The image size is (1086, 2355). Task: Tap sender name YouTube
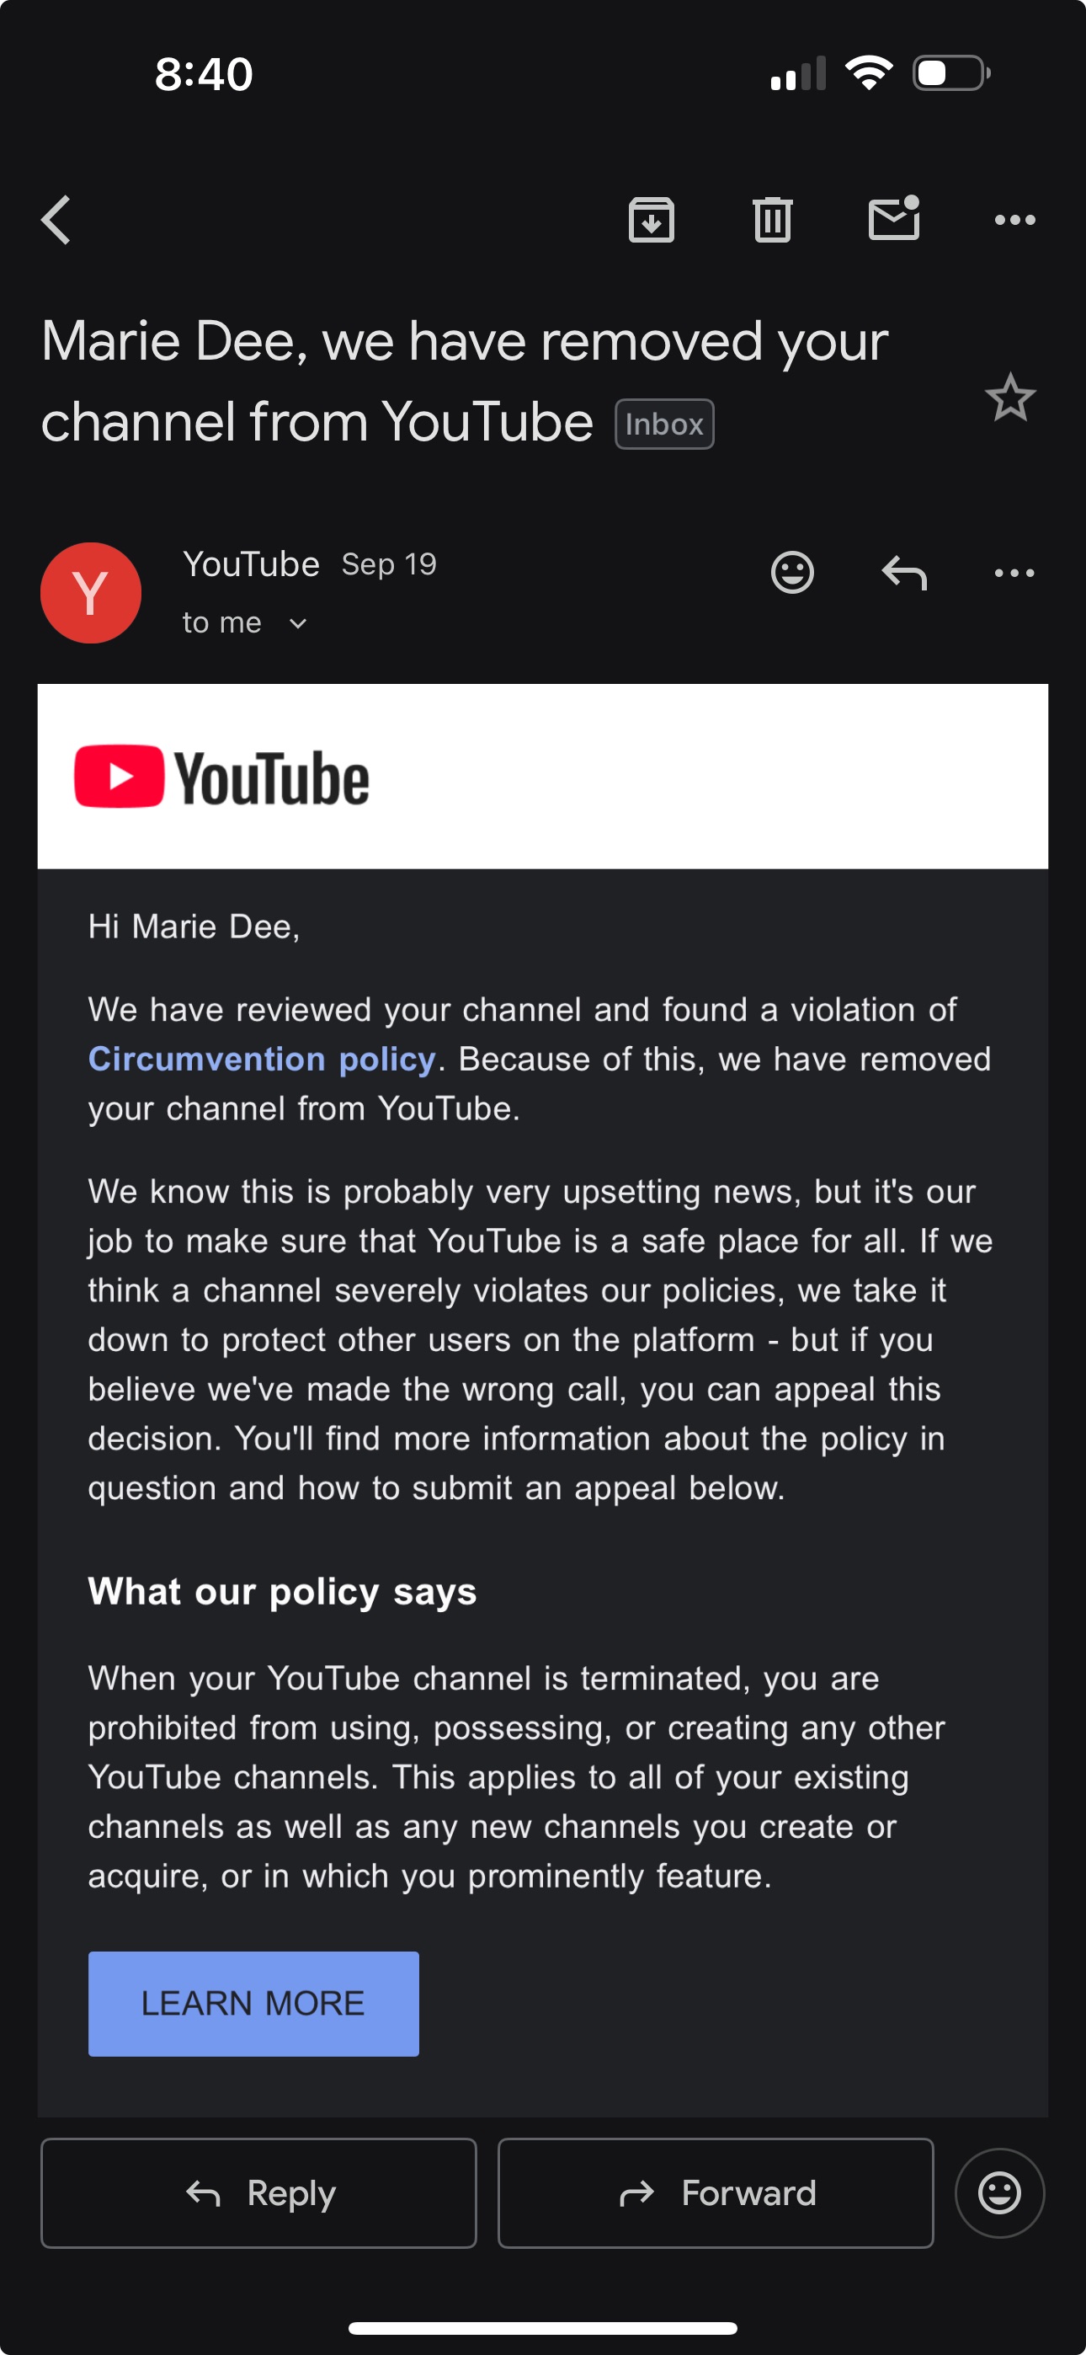pyautogui.click(x=252, y=565)
